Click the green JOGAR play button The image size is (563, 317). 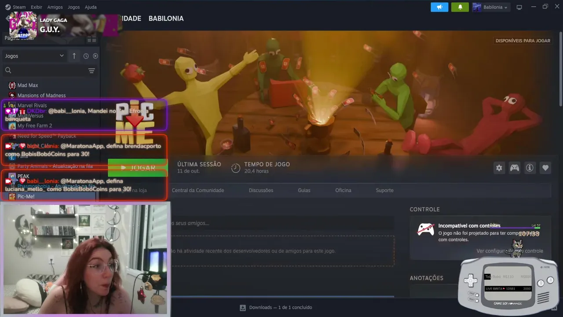coord(138,168)
